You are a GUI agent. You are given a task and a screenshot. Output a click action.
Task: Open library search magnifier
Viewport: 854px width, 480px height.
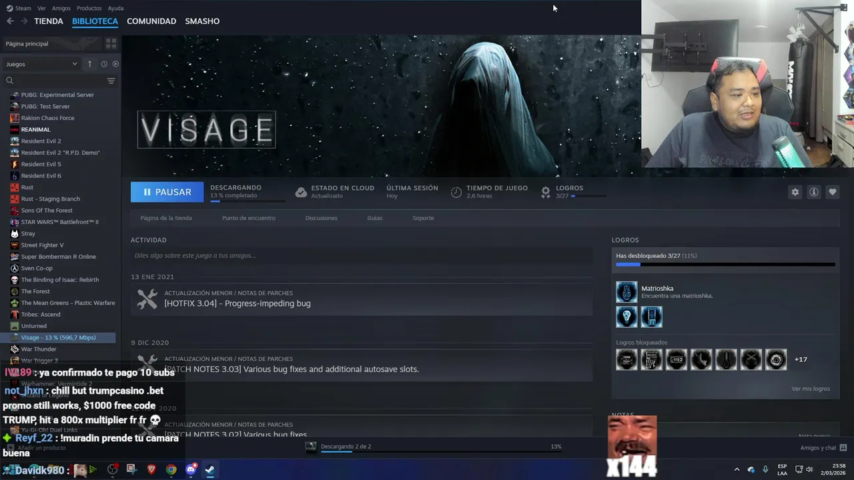[x=9, y=81]
